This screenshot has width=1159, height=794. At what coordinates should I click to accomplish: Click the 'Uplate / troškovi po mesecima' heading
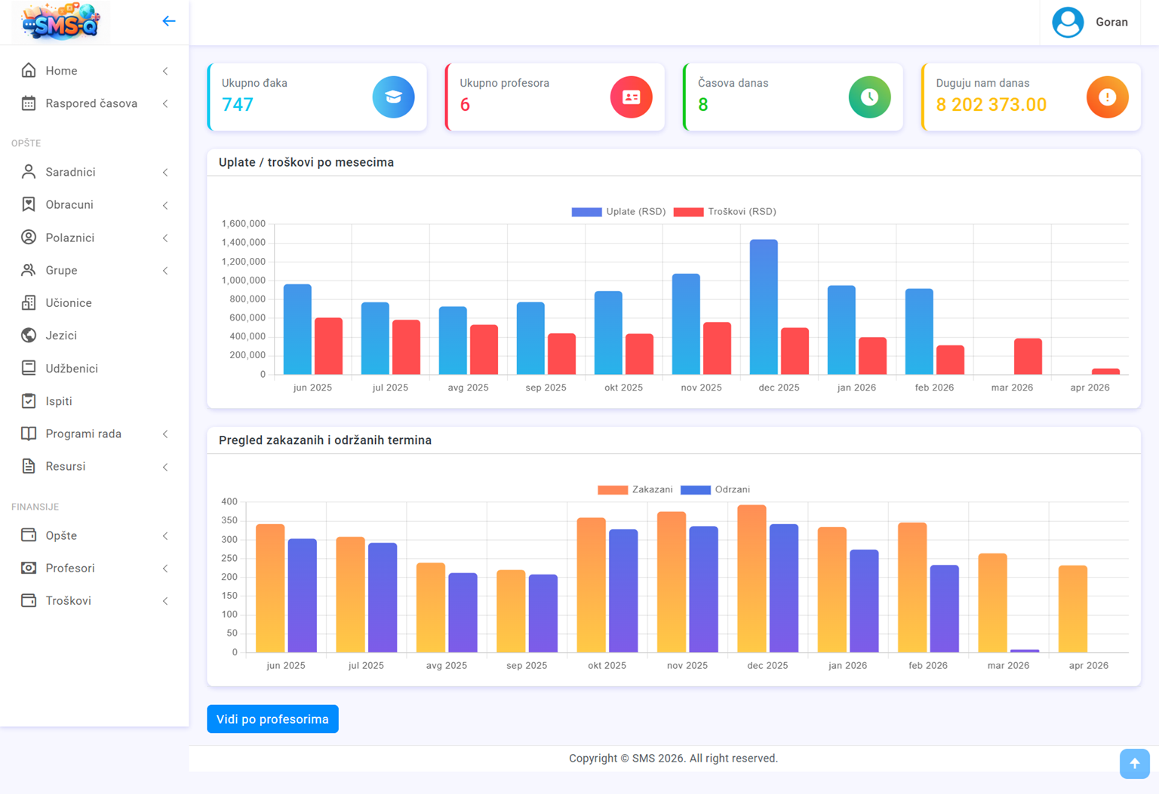(306, 162)
